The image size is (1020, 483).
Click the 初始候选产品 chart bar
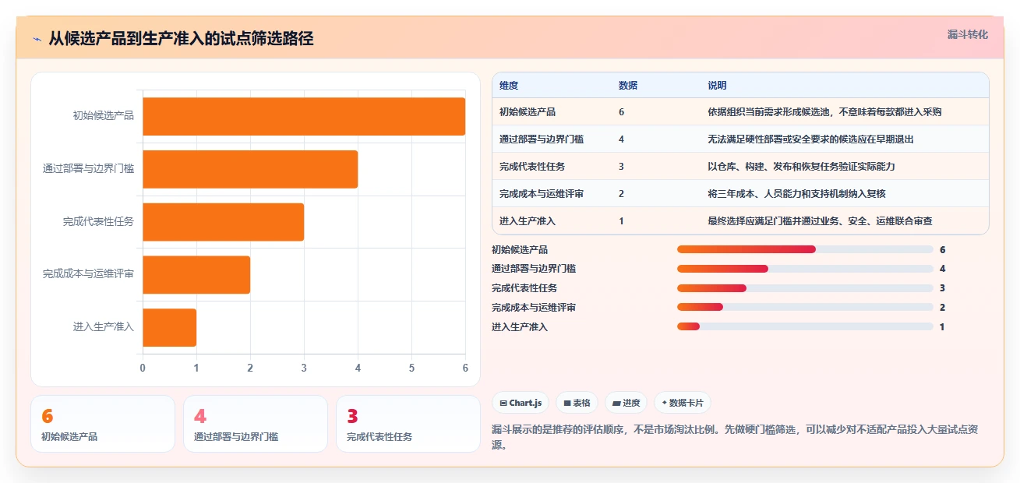pyautogui.click(x=304, y=116)
